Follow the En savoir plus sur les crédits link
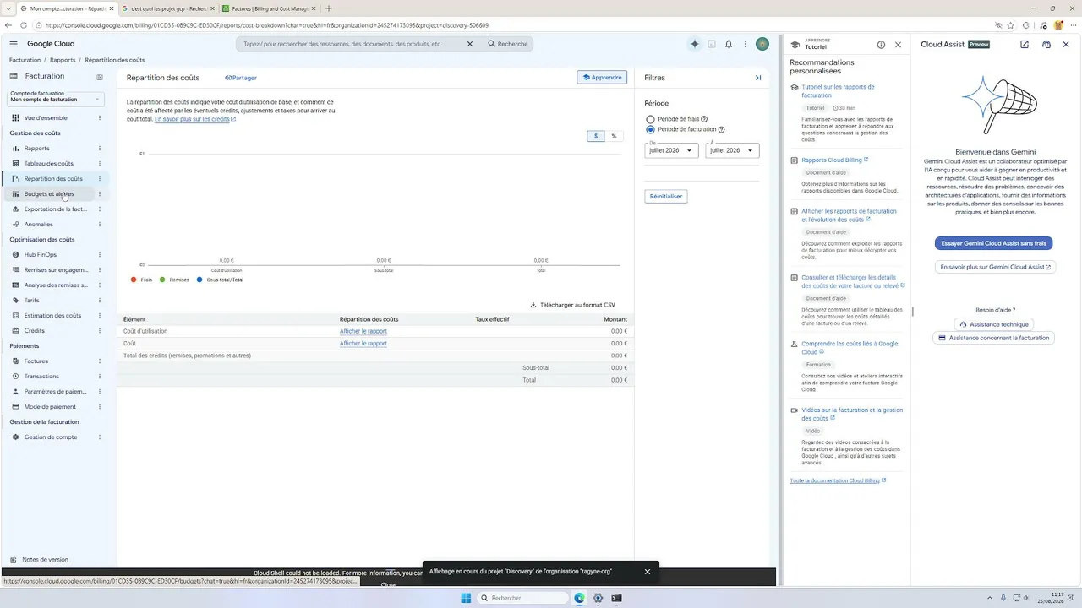The width and height of the screenshot is (1082, 608). coord(194,119)
